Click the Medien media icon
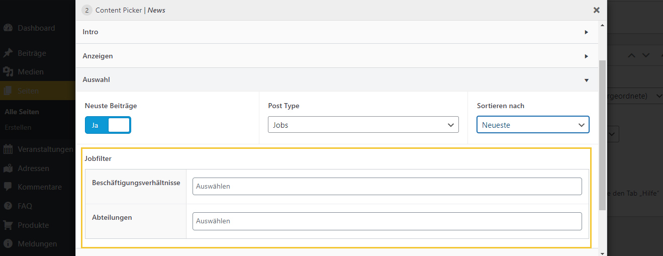The image size is (663, 256). coord(8,72)
